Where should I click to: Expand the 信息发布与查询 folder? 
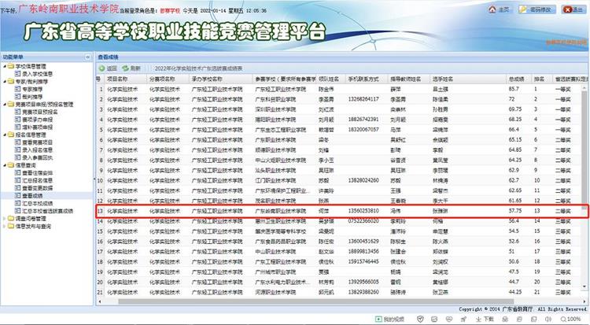click(4, 225)
